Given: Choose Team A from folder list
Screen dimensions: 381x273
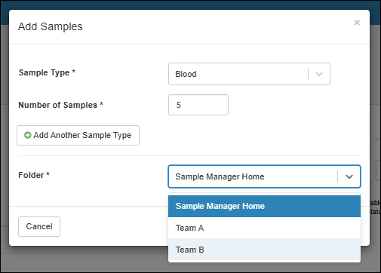Looking at the screenshot, I should [264, 228].
